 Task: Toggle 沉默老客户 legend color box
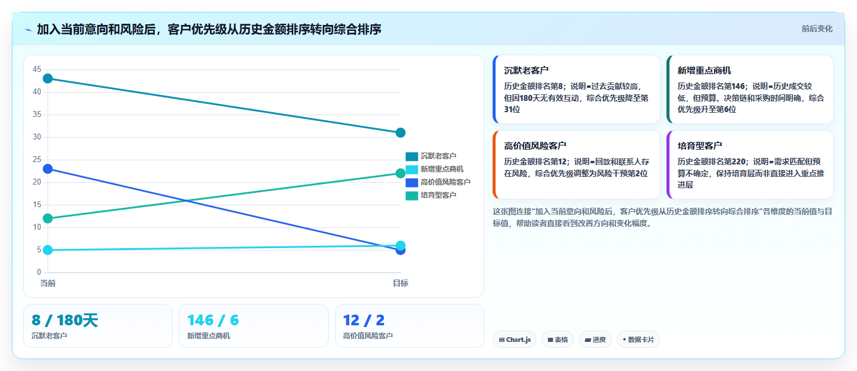click(412, 156)
